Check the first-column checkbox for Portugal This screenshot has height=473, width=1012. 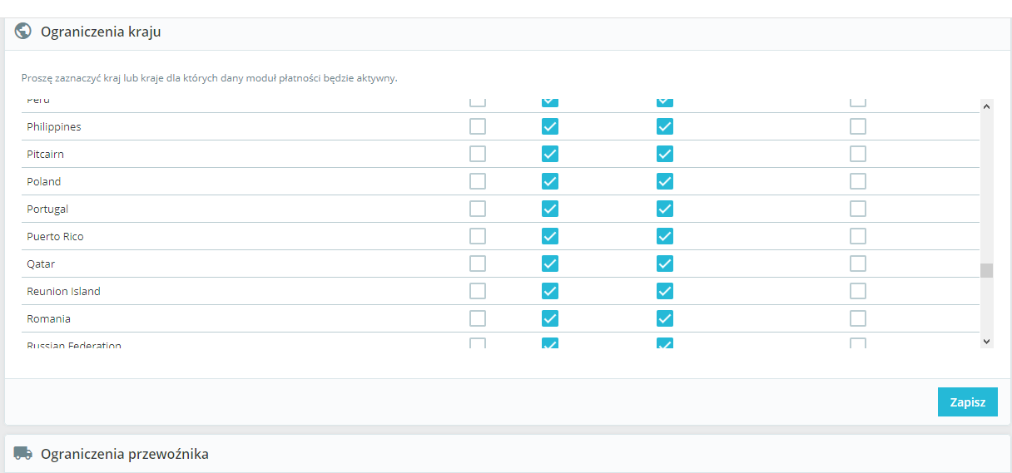(x=478, y=209)
